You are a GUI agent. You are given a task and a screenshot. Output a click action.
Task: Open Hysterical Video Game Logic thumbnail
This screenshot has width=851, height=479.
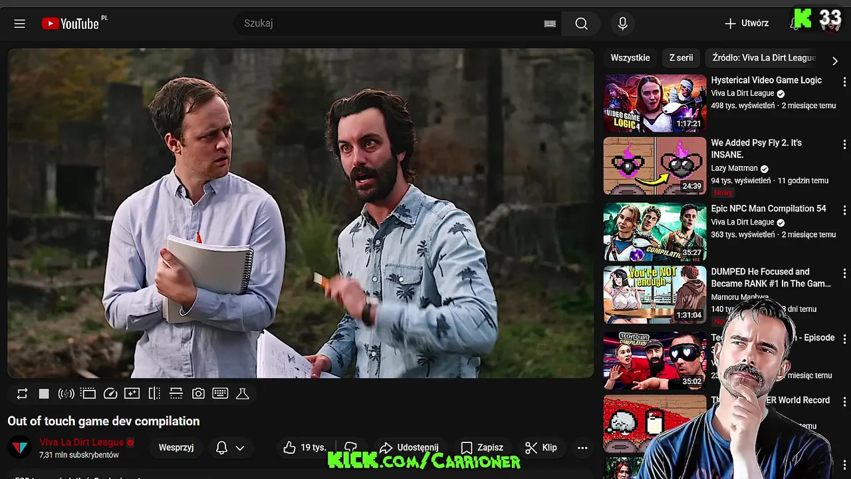(x=655, y=103)
